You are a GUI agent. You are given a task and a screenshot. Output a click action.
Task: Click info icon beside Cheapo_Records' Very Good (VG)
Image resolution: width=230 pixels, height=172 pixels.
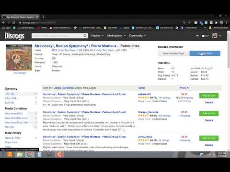tap(82, 116)
